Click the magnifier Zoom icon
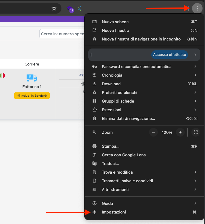The height and width of the screenshot is (224, 205). tap(94, 132)
